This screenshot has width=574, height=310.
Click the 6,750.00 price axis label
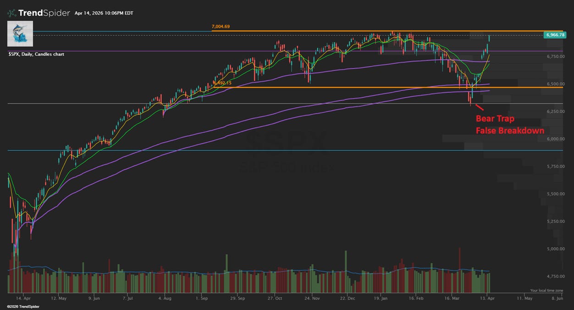point(555,56)
